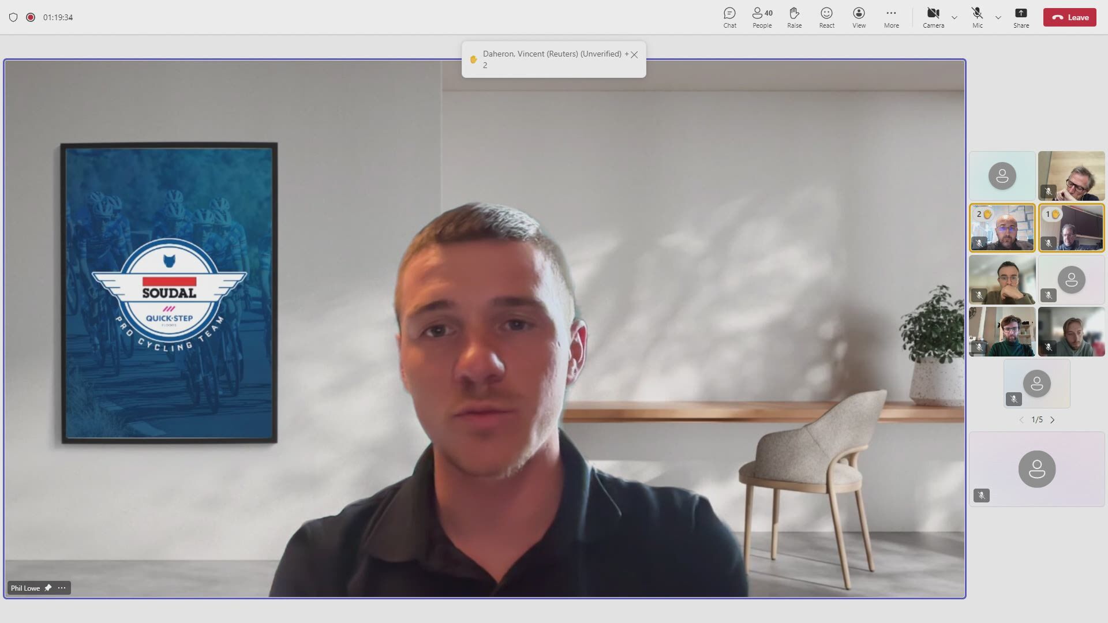Expand the Camera options dropdown arrow
Viewport: 1108px width, 623px height.
(x=954, y=17)
